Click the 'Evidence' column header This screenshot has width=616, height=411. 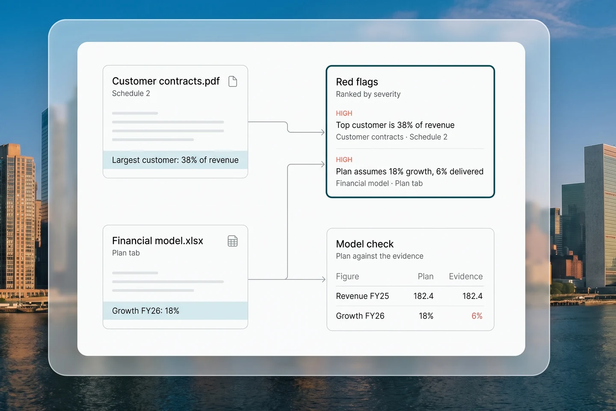pos(466,277)
